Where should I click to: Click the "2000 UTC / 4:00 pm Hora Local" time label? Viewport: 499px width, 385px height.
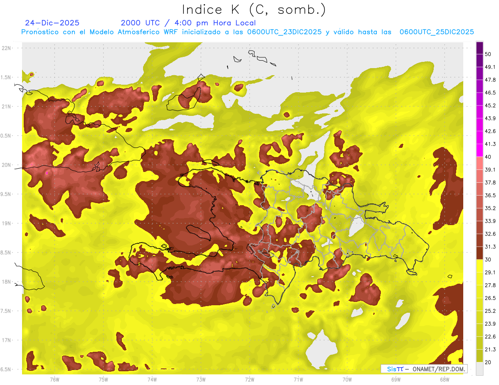point(188,23)
